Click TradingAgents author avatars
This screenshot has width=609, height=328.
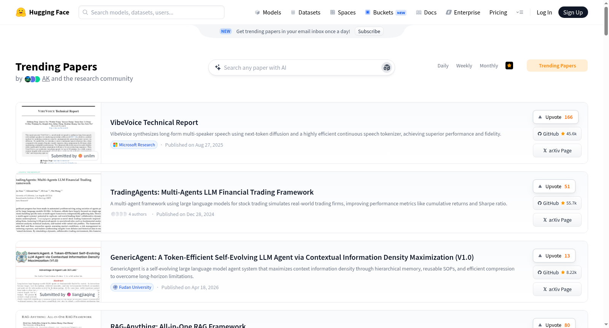click(x=119, y=214)
